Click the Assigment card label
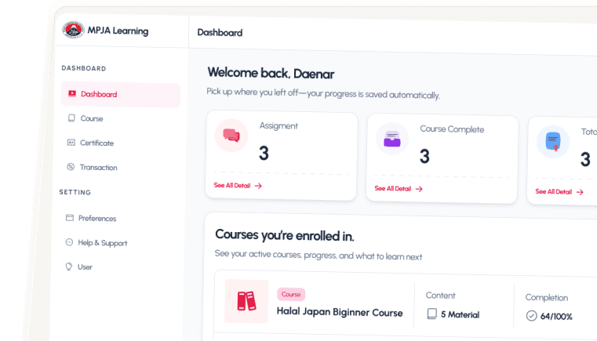The width and height of the screenshot is (597, 341). [278, 126]
